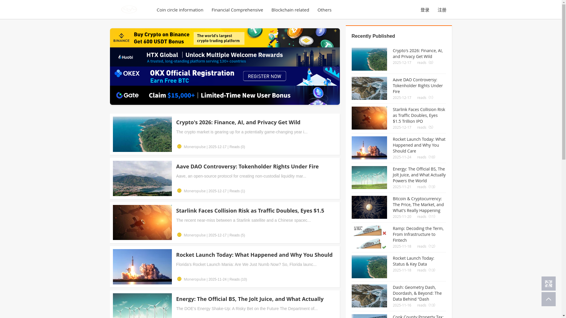Open the Binance 600 USDT bonus banner
The image size is (566, 318).
pyautogui.click(x=225, y=38)
